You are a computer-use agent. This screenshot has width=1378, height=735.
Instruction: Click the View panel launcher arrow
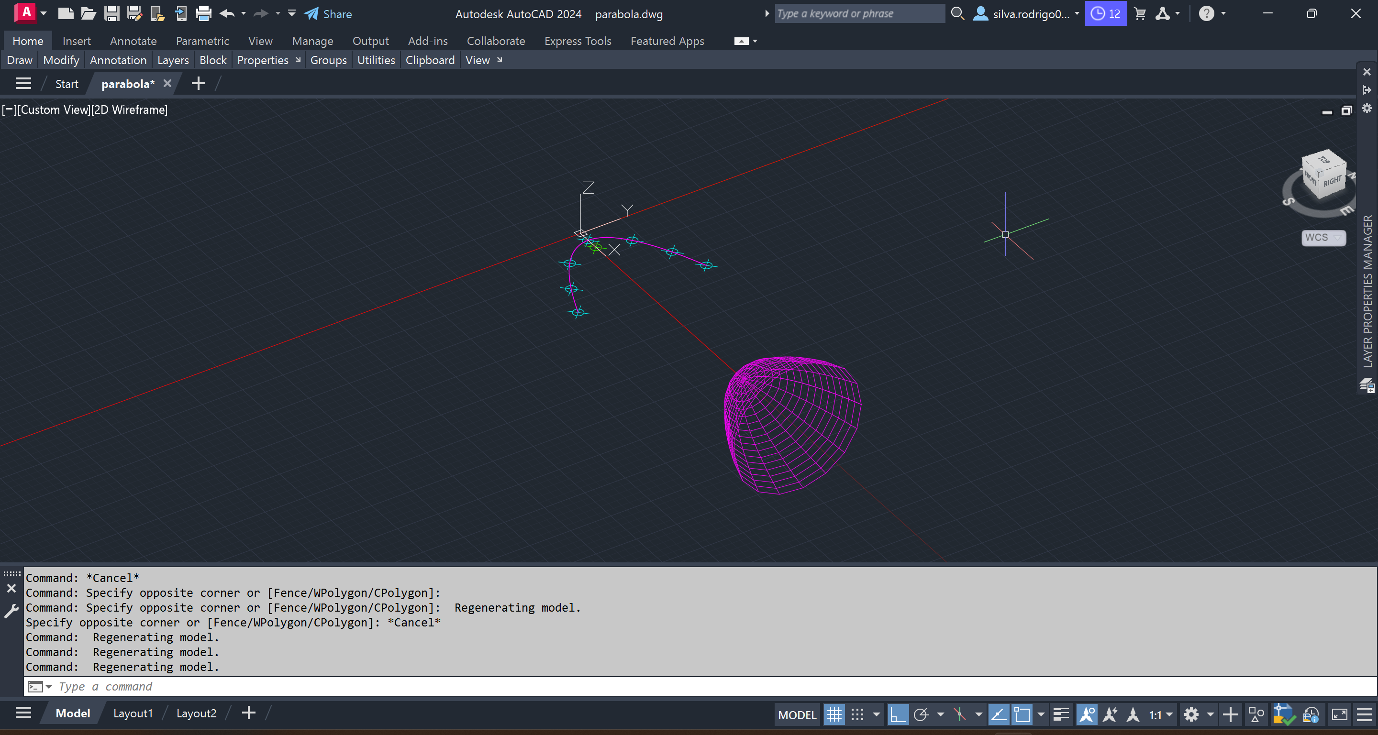click(x=500, y=59)
